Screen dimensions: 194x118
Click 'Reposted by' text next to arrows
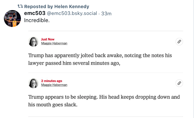point(39,7)
